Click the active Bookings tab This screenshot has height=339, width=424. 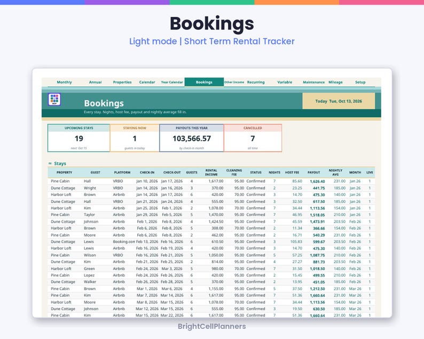204,82
